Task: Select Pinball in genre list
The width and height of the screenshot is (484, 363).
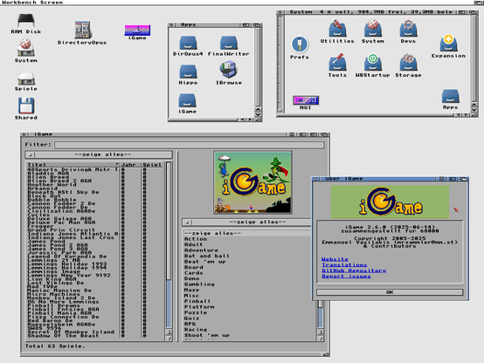Action: click(197, 301)
